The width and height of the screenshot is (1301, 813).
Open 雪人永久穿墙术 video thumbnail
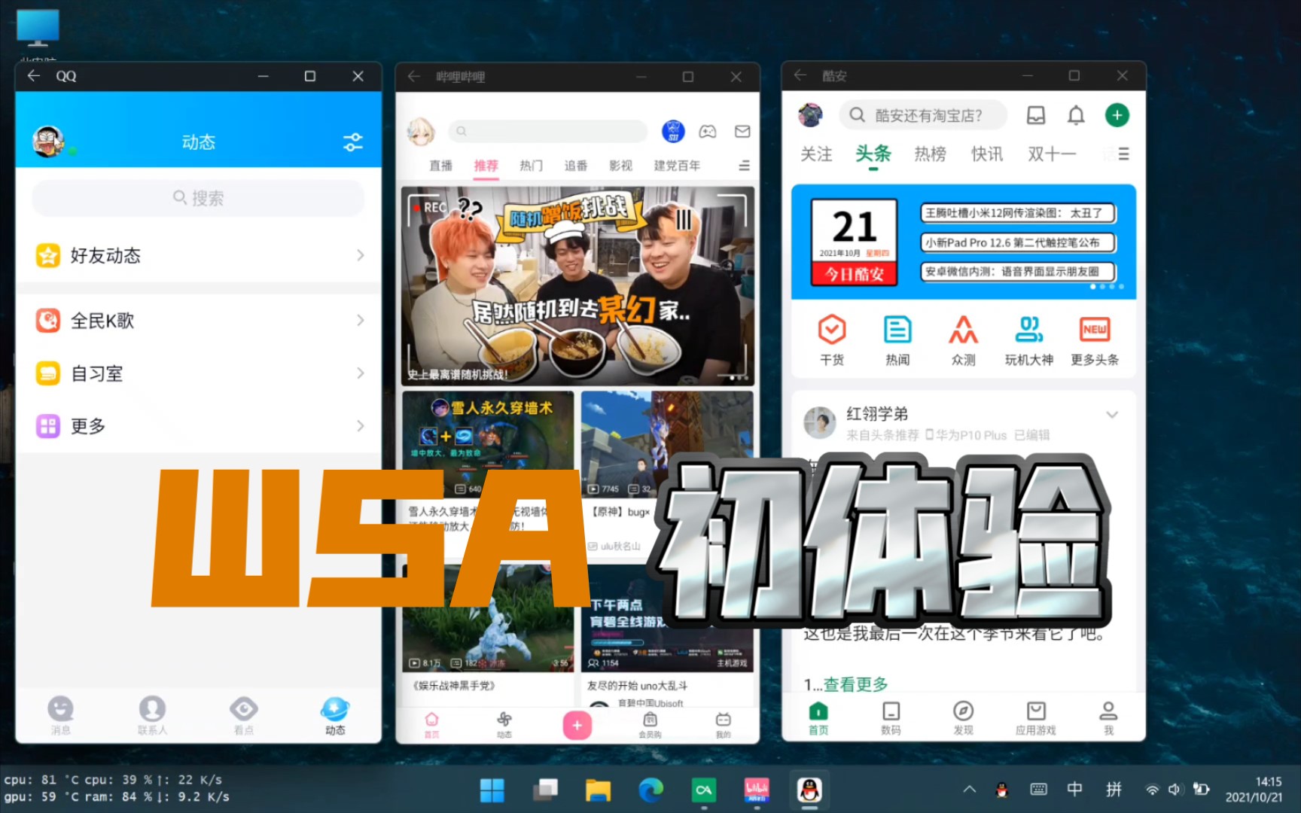click(488, 443)
